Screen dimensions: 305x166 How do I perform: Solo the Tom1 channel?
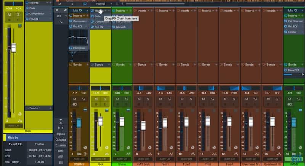(x=169, y=99)
